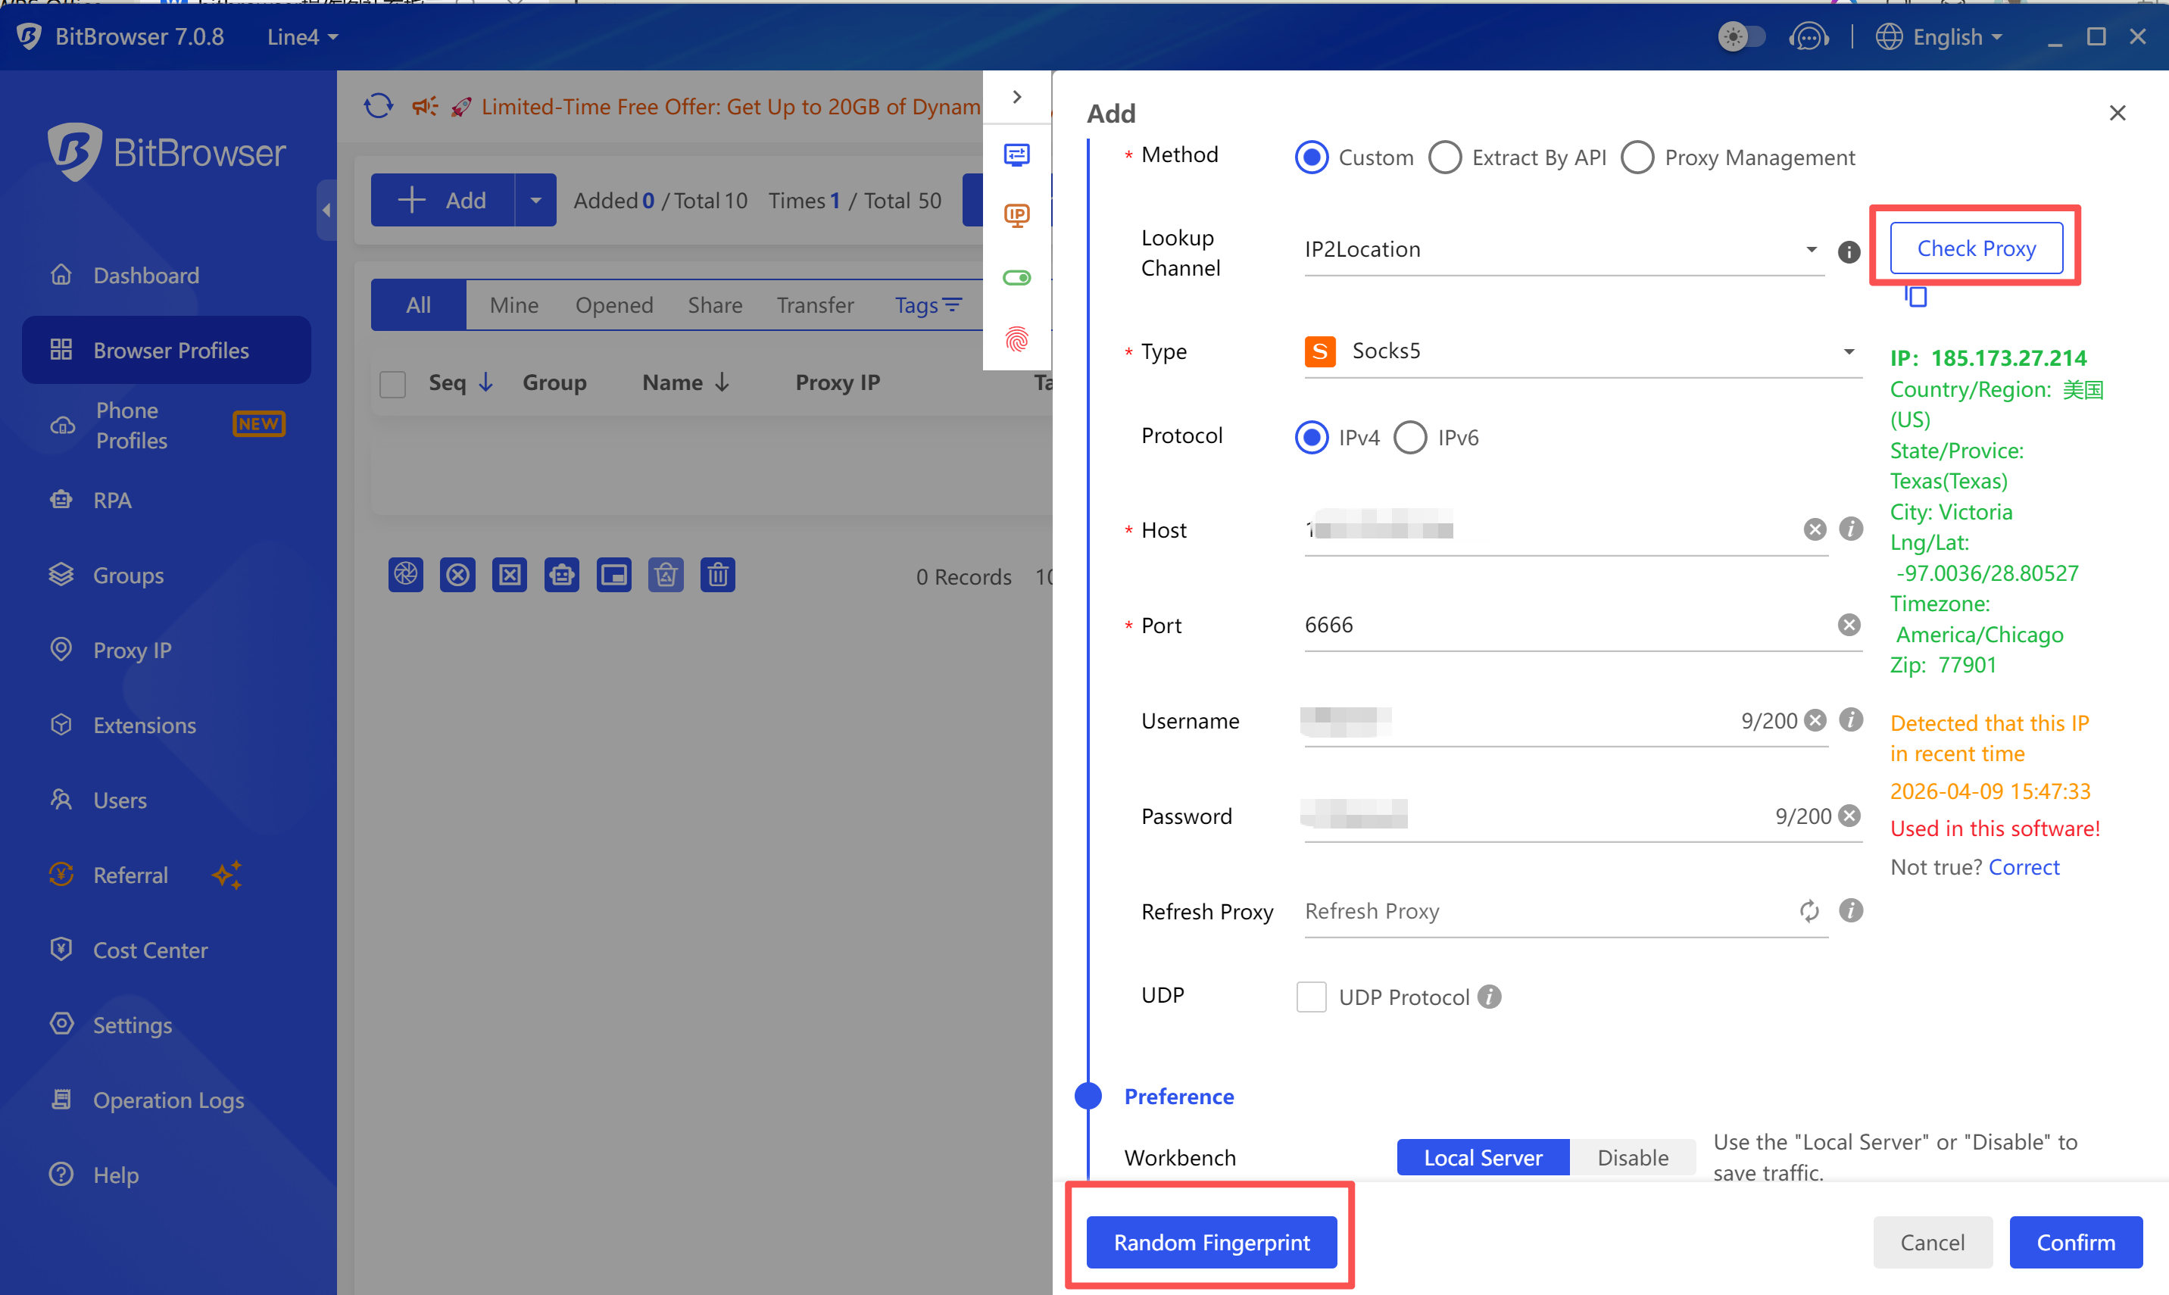Viewport: 2169px width, 1295px height.
Task: Click the trash bin icon in bottom toolbar
Action: click(x=717, y=575)
